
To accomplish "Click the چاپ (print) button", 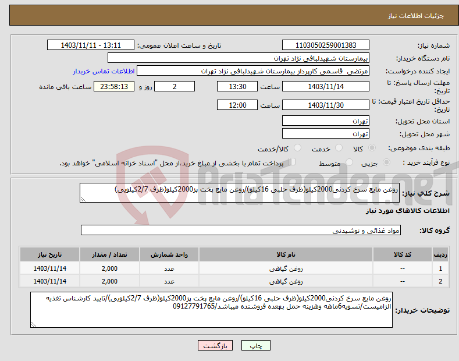I will point(255,345).
